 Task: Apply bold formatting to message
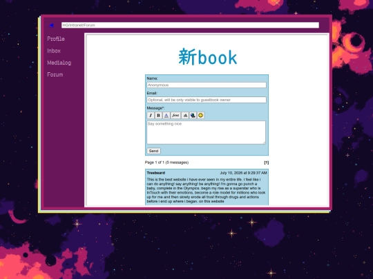point(158,115)
